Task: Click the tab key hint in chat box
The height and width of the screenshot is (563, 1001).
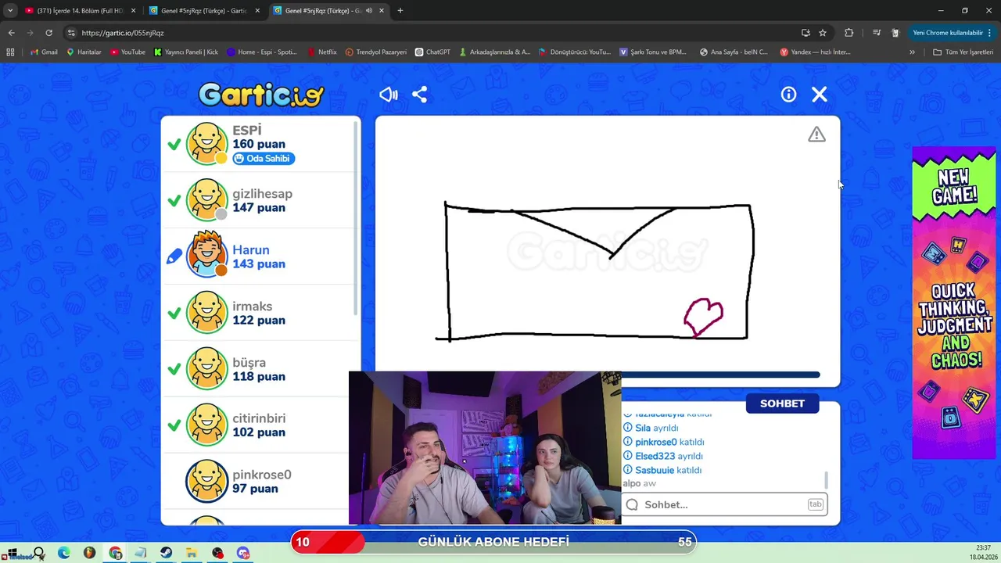Action: [816, 504]
